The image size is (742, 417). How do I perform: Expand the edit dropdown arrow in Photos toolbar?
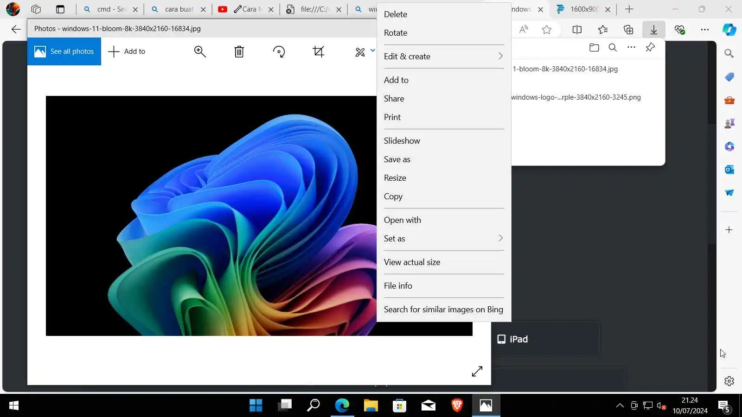pyautogui.click(x=372, y=51)
